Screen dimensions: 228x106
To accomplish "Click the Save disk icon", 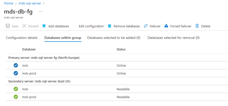I will coord(8,26).
